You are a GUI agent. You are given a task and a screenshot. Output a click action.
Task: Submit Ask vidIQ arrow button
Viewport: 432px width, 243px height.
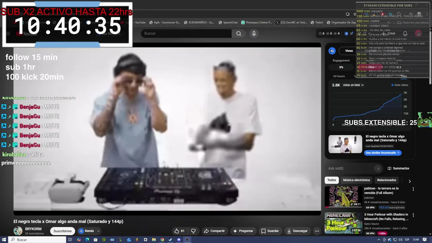pos(378,168)
